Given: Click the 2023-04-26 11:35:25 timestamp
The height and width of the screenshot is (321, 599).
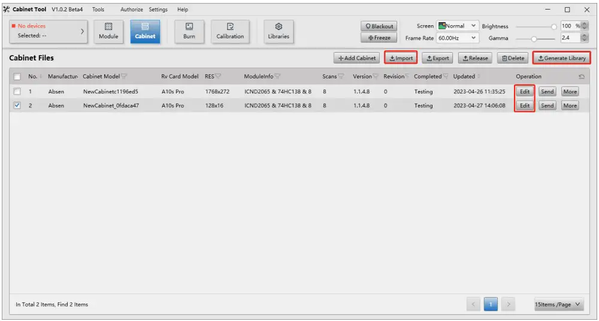Looking at the screenshot, I should pyautogui.click(x=479, y=92).
